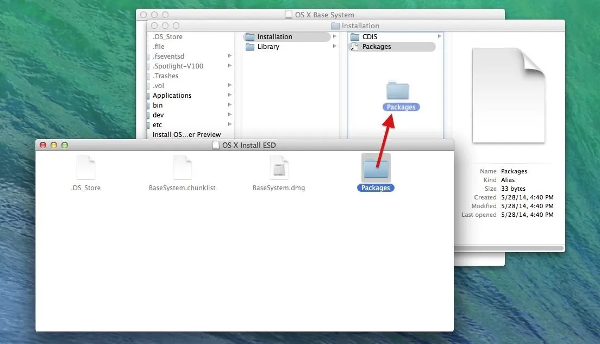Select the Applications row
The image size is (600, 344).
point(191,95)
